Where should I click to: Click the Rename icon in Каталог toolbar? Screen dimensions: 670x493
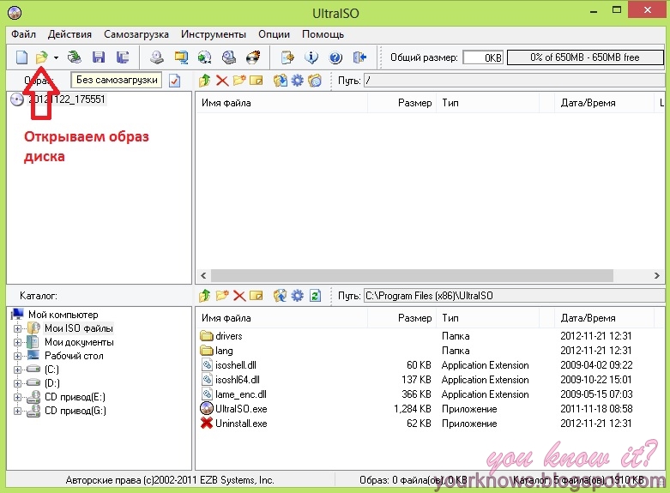click(x=256, y=296)
